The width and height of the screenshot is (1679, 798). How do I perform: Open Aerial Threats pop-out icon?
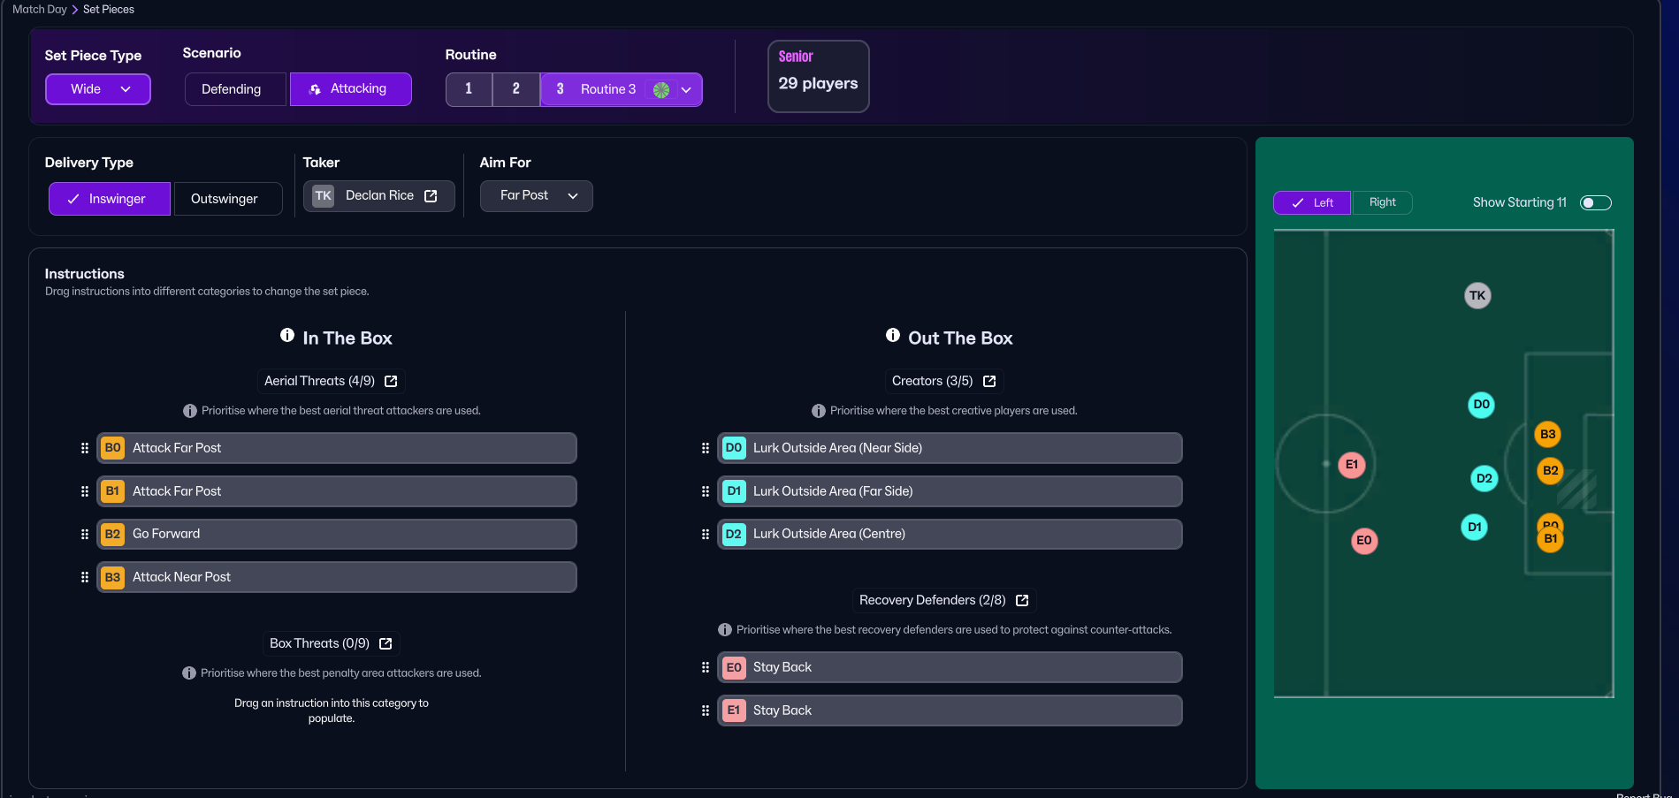click(391, 381)
